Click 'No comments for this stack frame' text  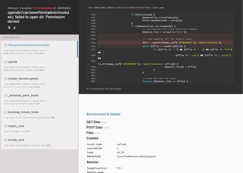click(x=104, y=89)
